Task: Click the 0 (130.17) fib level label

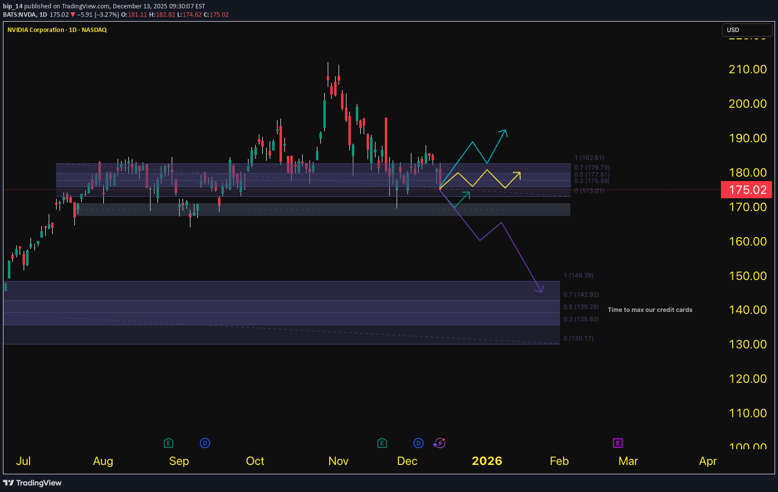Action: 579,338
